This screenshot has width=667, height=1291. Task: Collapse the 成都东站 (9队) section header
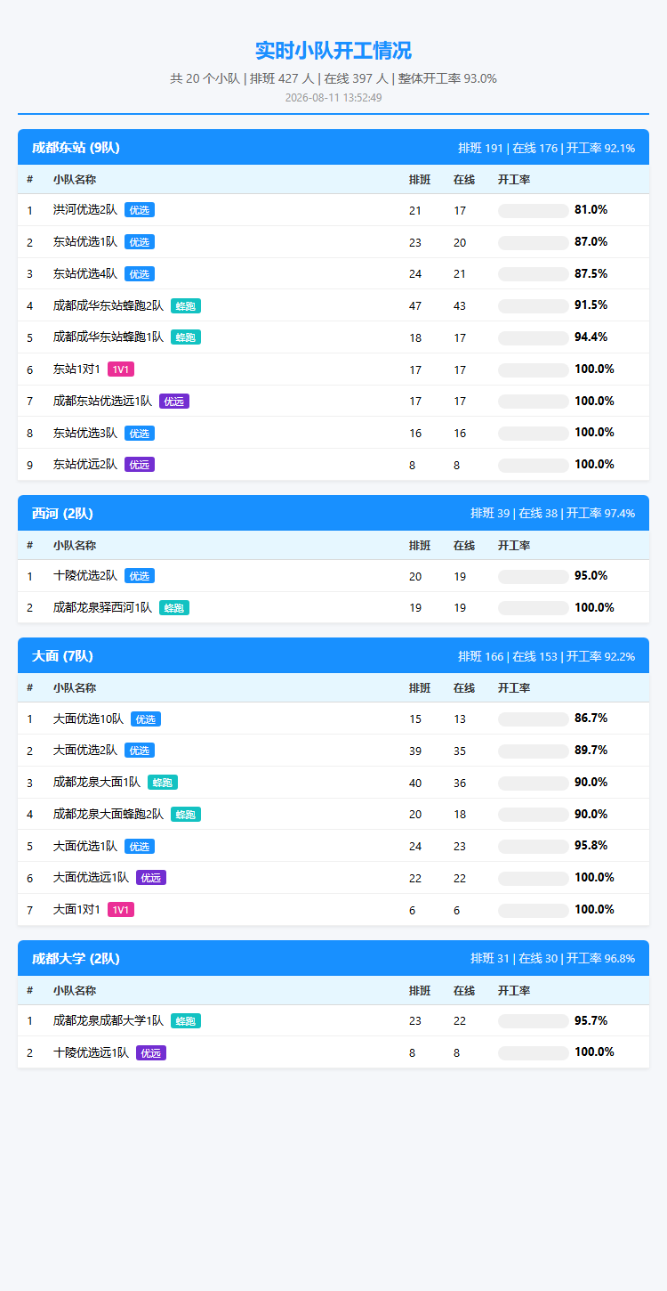[333, 148]
